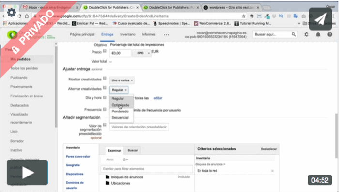Image resolution: width=339 pixels, height=192 pixels.
Task: Collapse sidebar with the small arrow toggle
Action: [56, 44]
